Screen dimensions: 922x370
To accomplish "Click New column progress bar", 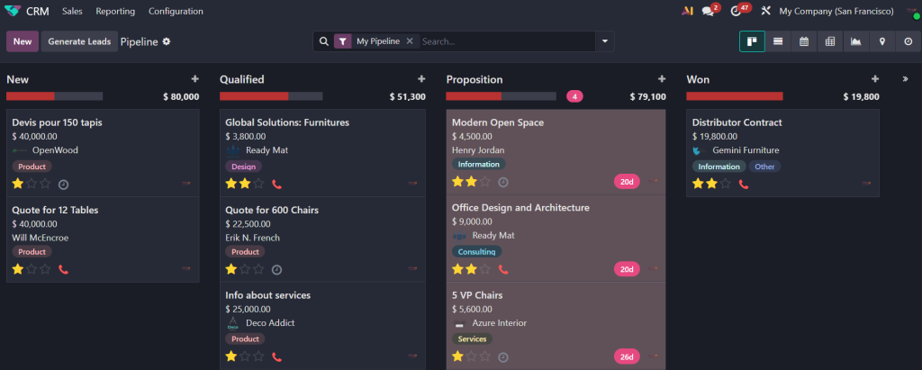I will 55,96.
